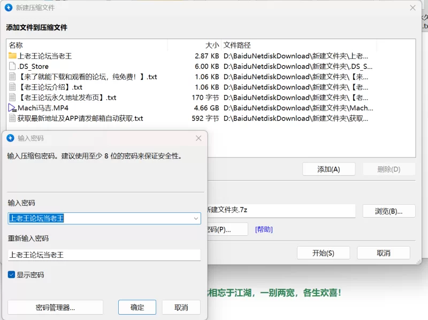The image size is (428, 320).
Task: Confirm password with the 确定 button
Action: tap(137, 307)
